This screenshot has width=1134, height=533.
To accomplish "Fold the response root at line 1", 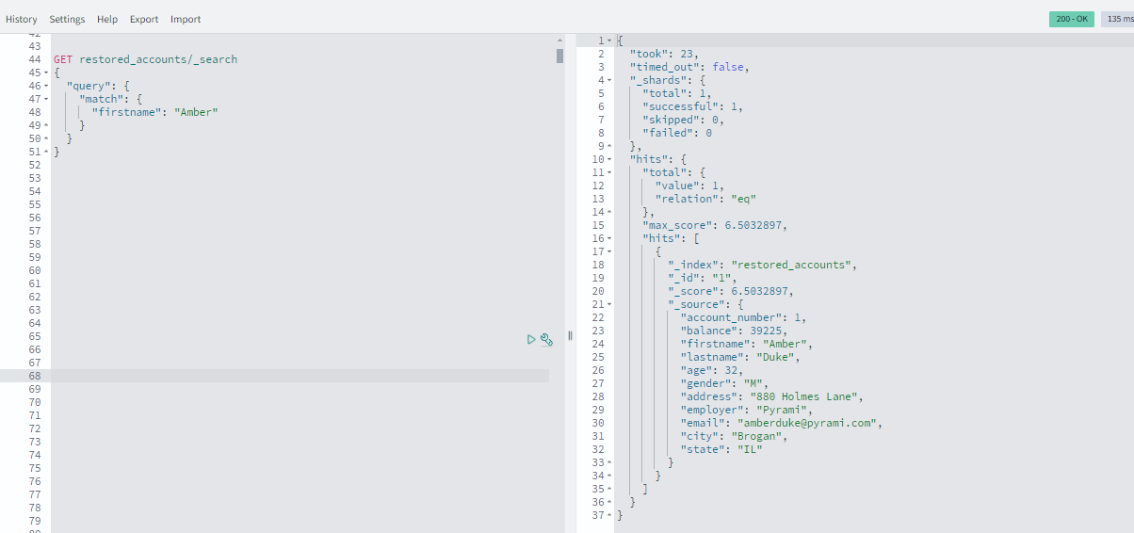I will click(x=608, y=40).
